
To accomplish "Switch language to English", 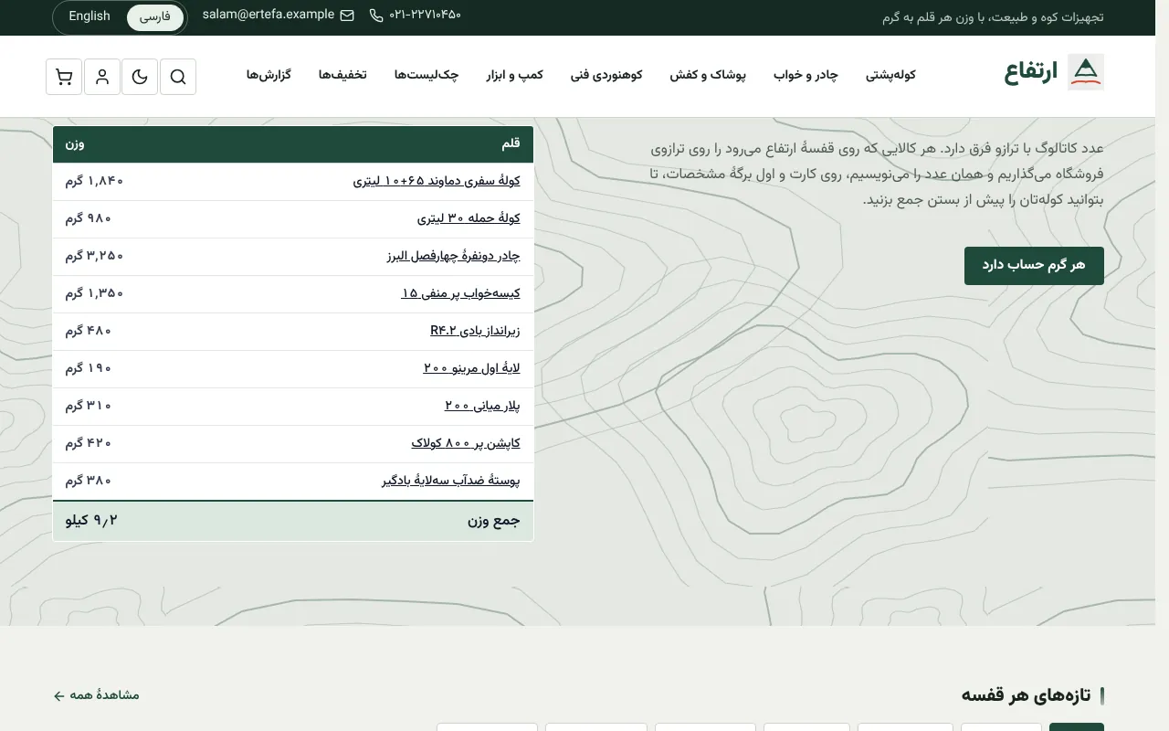I will 90,16.
